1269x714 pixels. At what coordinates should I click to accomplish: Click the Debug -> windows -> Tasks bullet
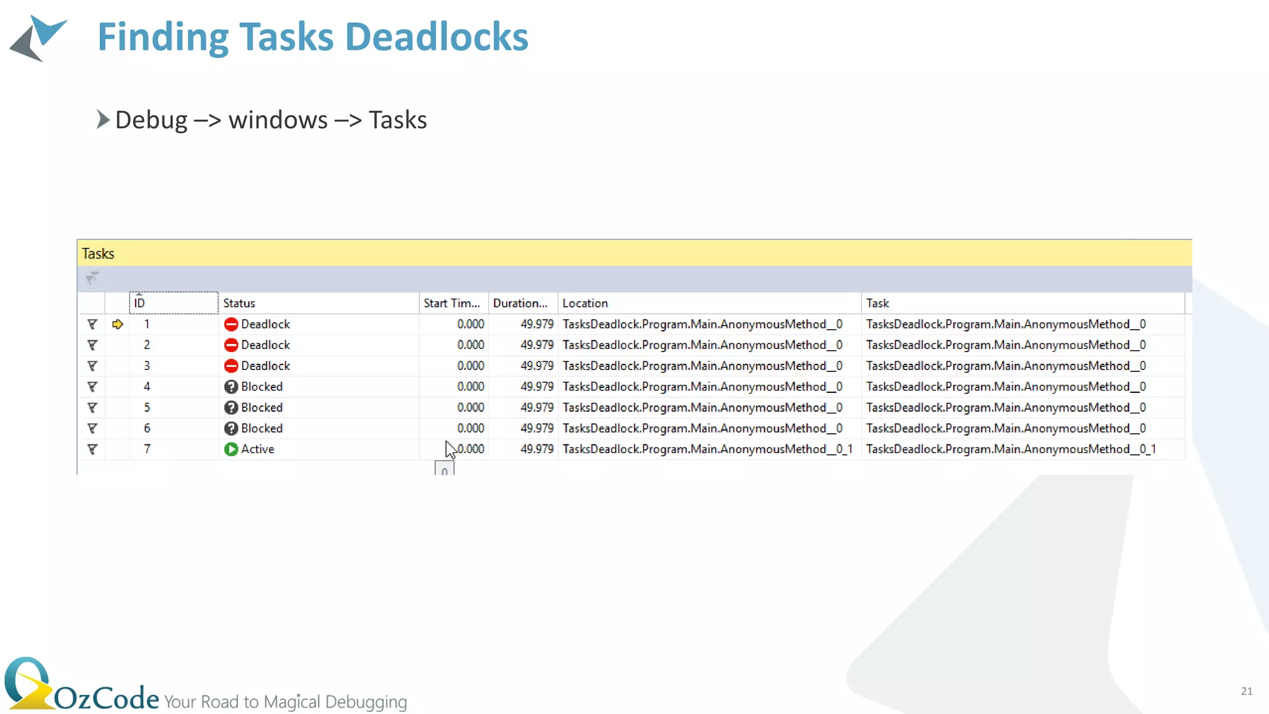(271, 120)
